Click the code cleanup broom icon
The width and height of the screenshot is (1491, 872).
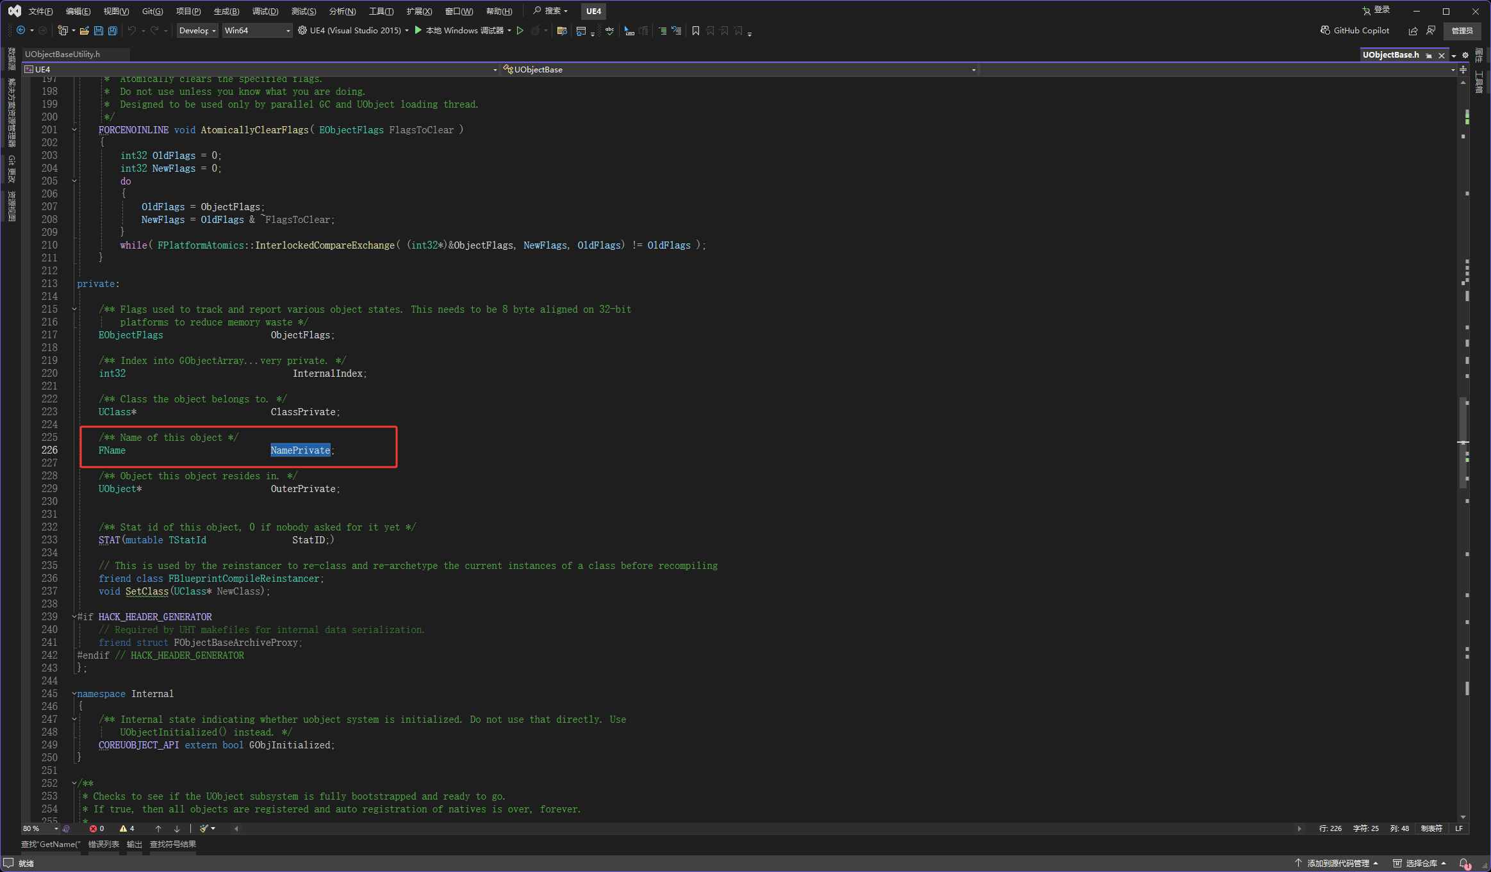[x=204, y=828]
